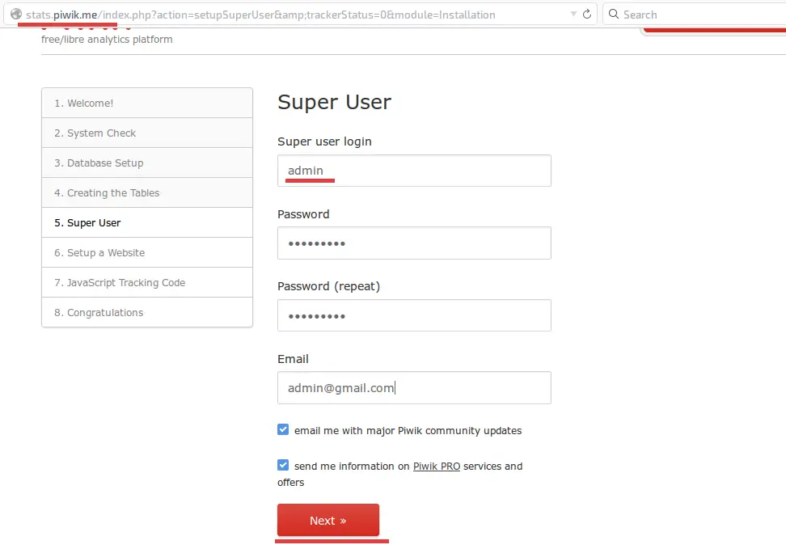The height and width of the screenshot is (549, 786).
Task: Select step 2. System Check
Action: coord(147,133)
